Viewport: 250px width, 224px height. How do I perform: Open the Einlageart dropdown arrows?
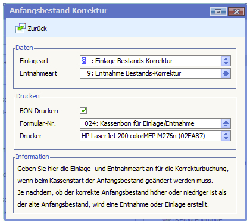[x=226, y=61]
